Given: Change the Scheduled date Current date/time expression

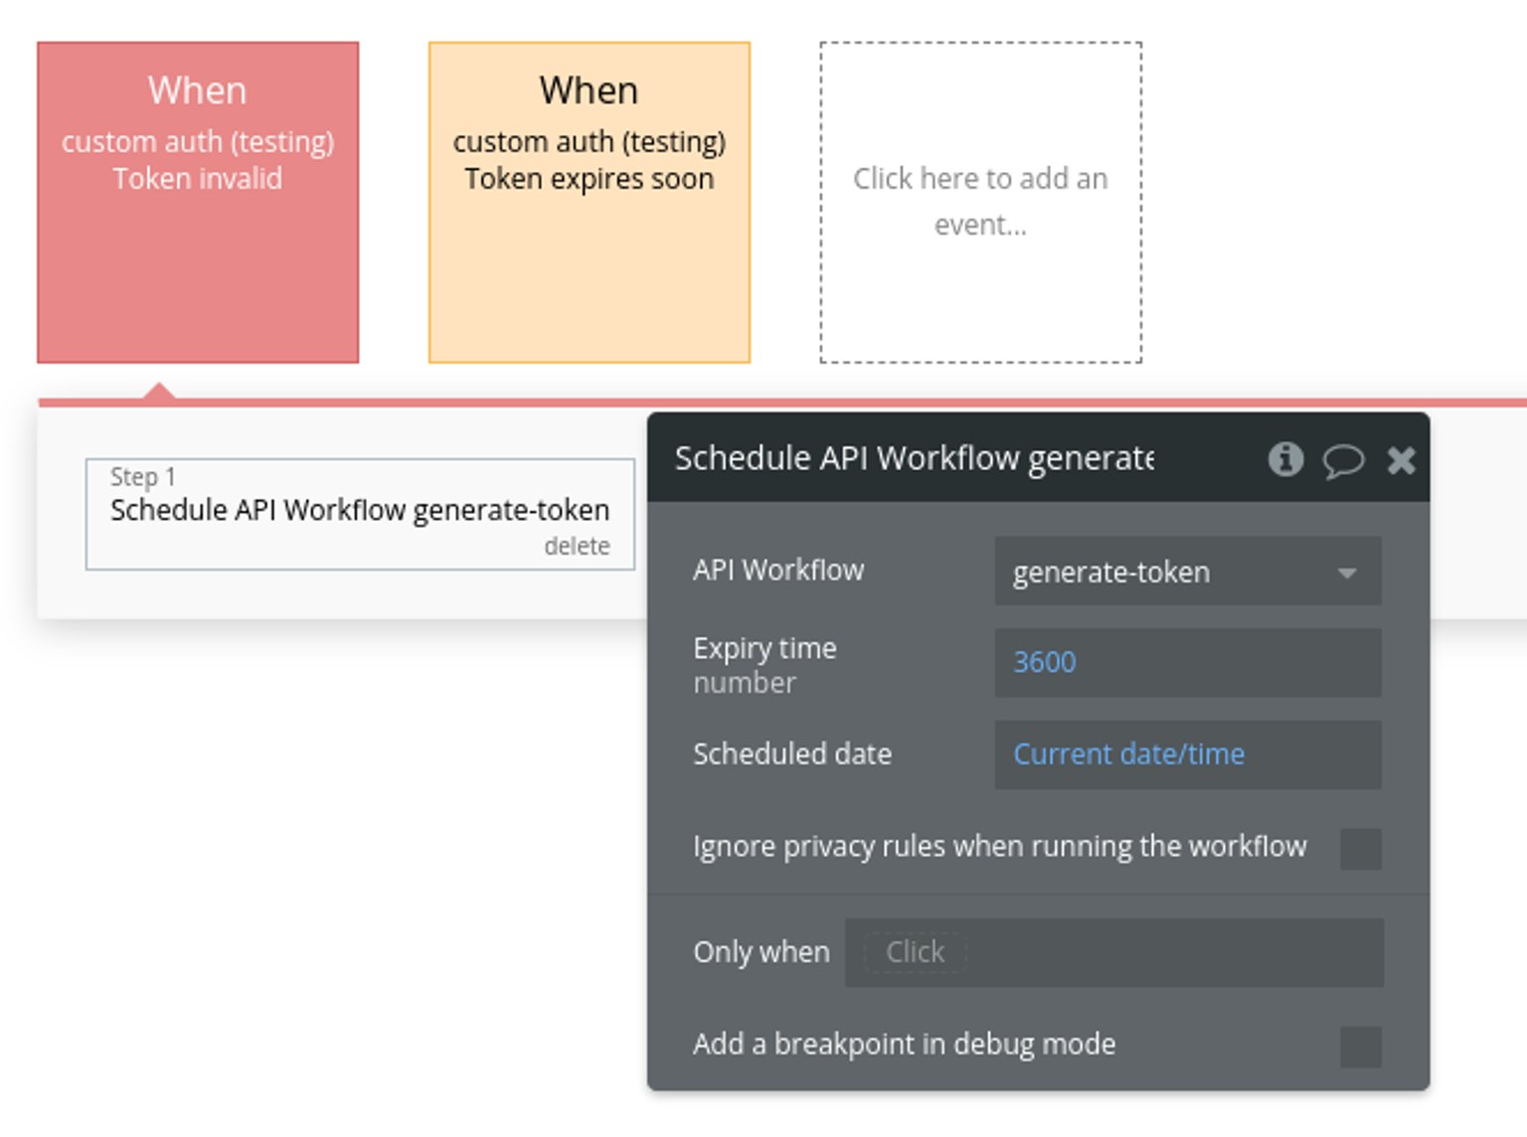Looking at the screenshot, I should click(1128, 754).
